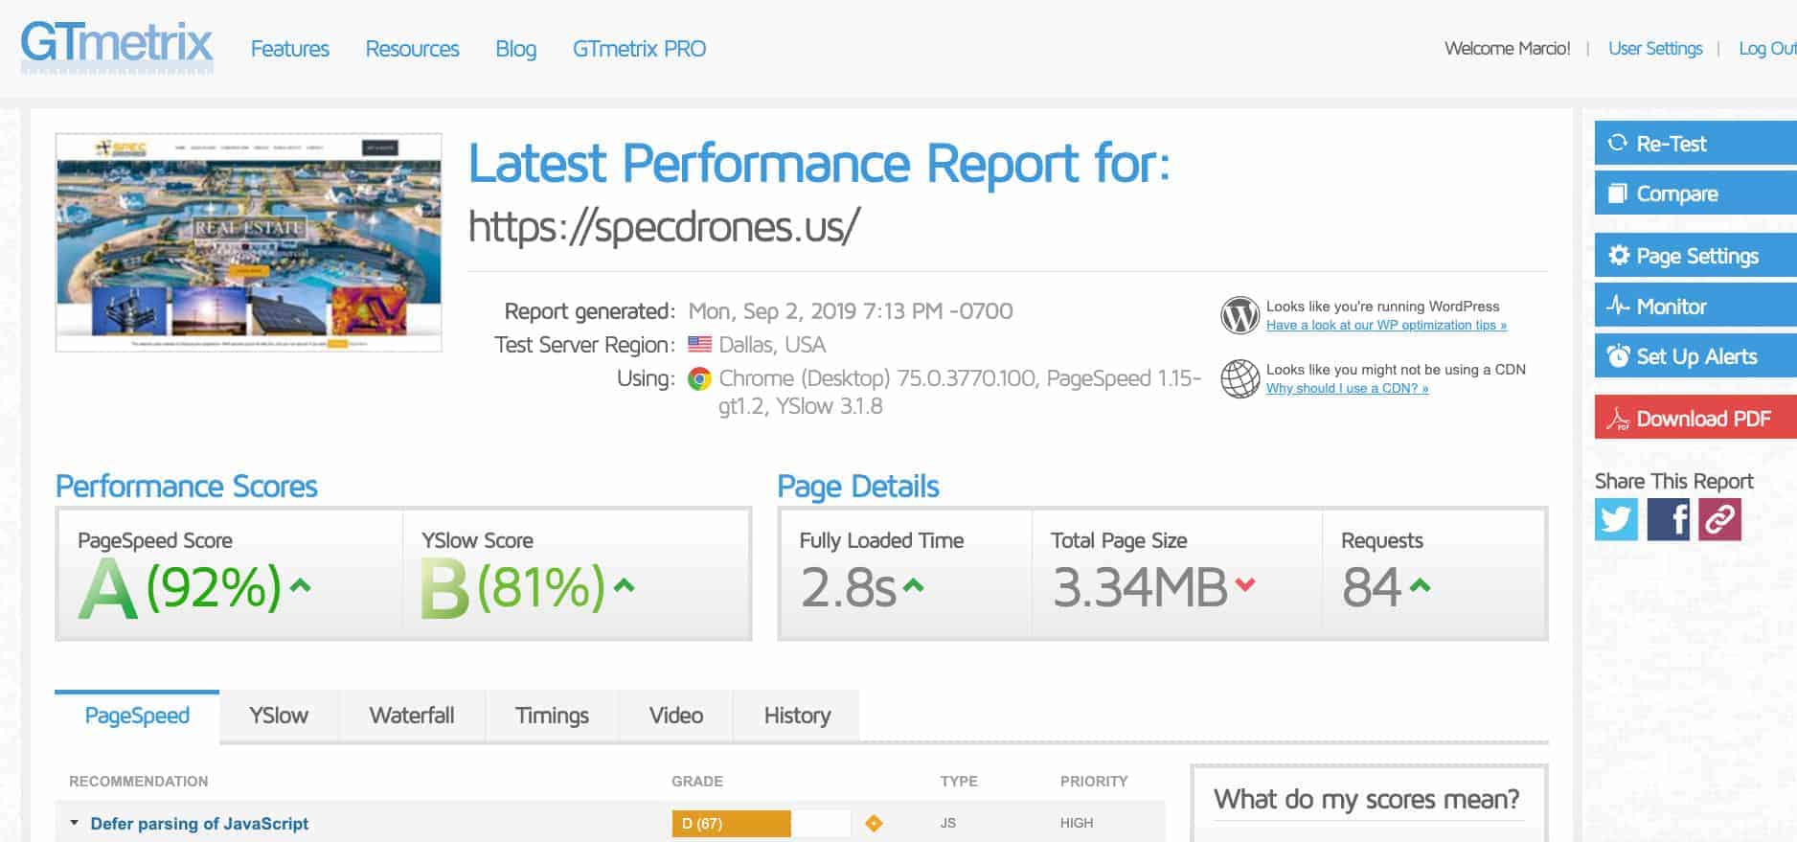Switch to the Waterfall tab

click(x=412, y=716)
